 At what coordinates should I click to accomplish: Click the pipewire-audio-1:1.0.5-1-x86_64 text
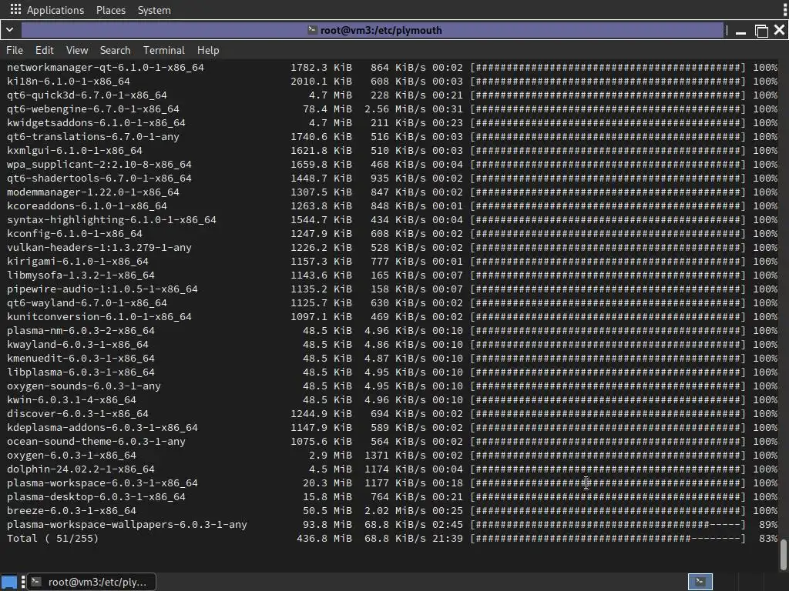point(102,289)
